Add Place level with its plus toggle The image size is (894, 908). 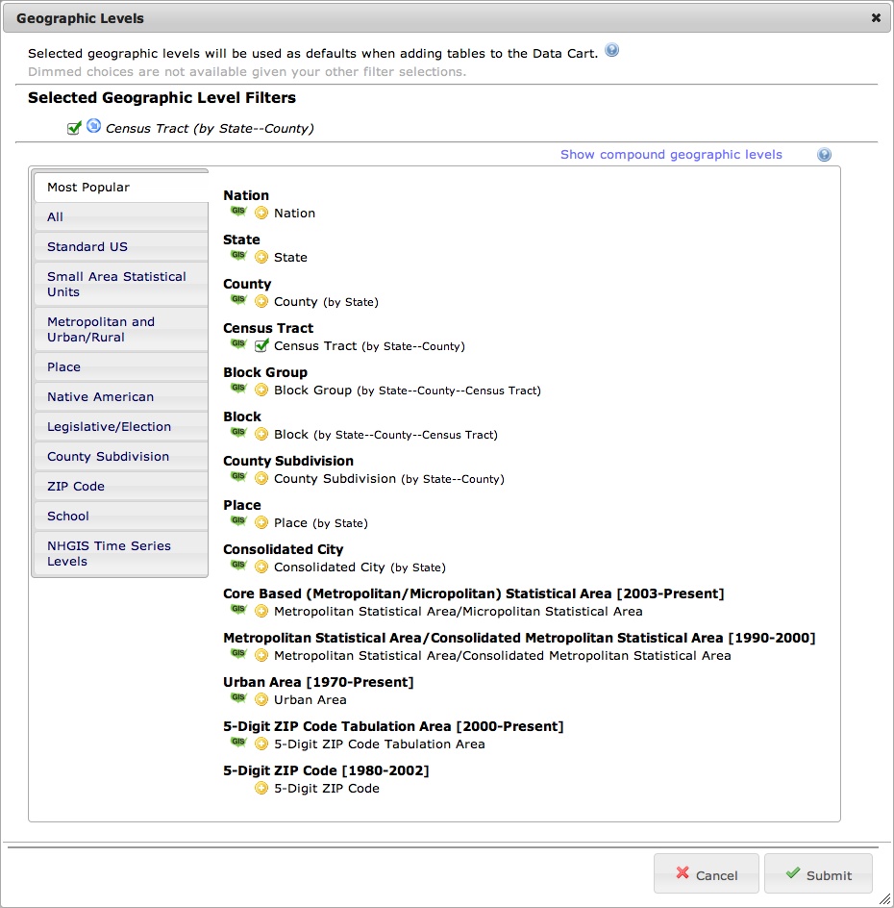point(261,522)
